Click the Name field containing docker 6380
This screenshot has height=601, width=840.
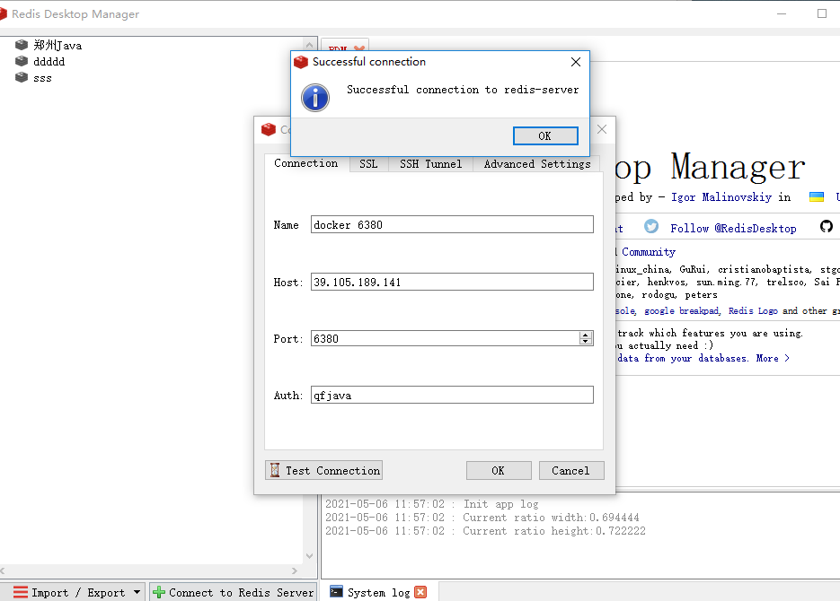pyautogui.click(x=452, y=224)
